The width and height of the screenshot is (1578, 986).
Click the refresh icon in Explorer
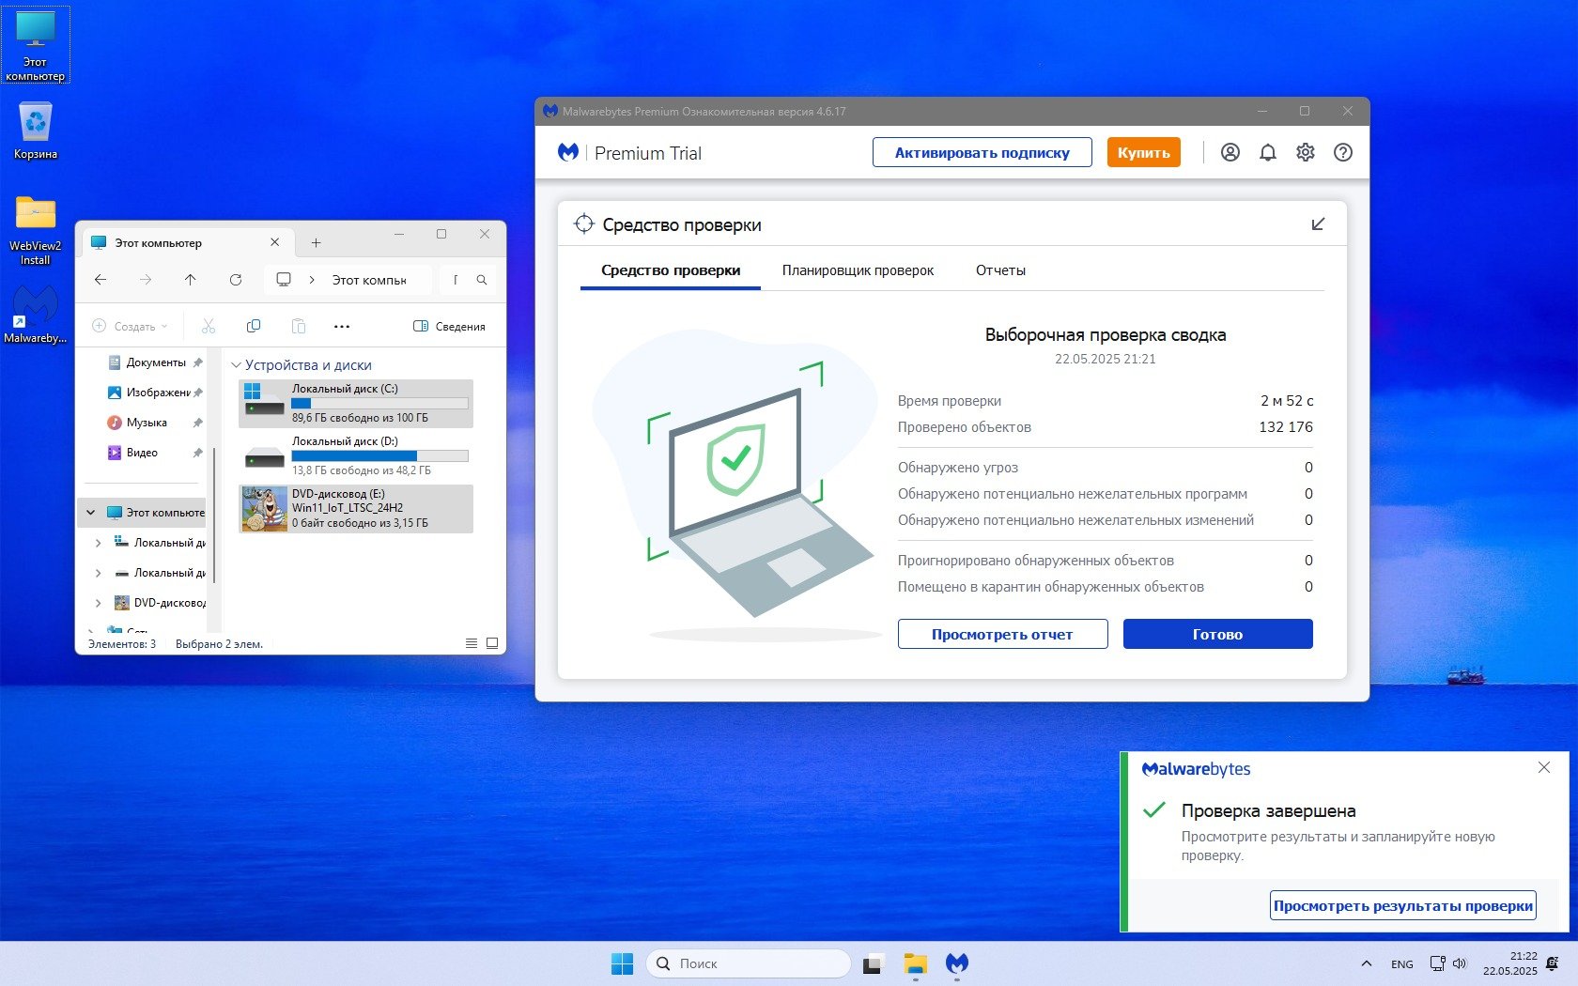coord(236,280)
